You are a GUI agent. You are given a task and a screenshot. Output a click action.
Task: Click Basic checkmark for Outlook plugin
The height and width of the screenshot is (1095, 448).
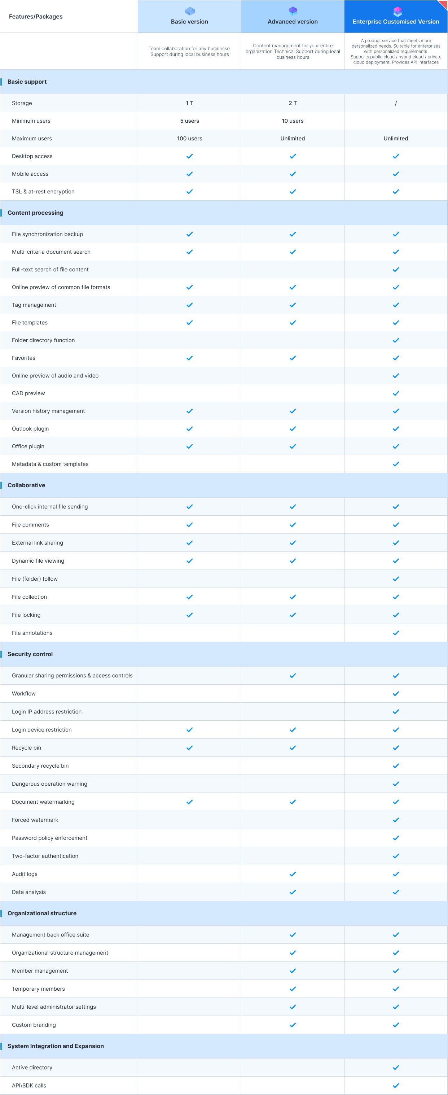pyautogui.click(x=189, y=429)
